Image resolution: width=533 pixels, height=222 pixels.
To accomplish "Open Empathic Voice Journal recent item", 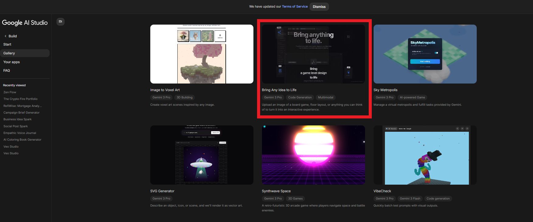I will click(x=20, y=133).
